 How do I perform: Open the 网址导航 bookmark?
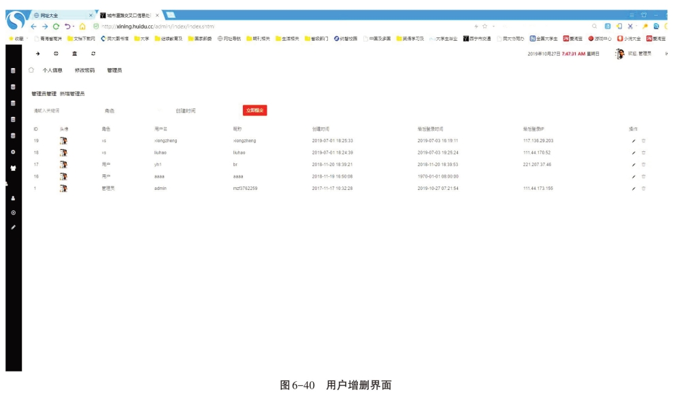tap(229, 39)
